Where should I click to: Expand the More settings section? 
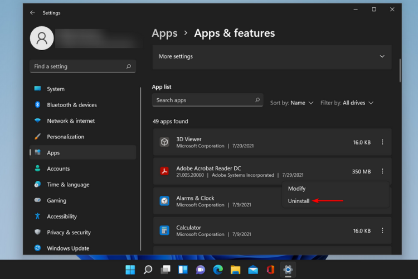click(271, 57)
